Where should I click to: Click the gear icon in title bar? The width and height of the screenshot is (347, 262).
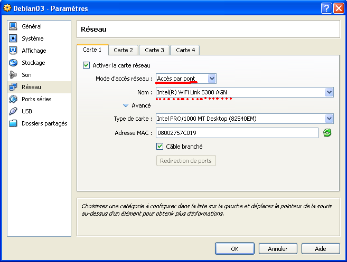pos(7,8)
